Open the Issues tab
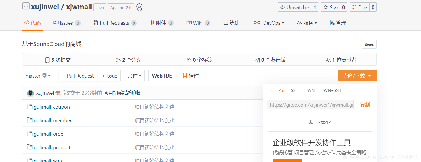The image size is (421, 162). coord(67,23)
